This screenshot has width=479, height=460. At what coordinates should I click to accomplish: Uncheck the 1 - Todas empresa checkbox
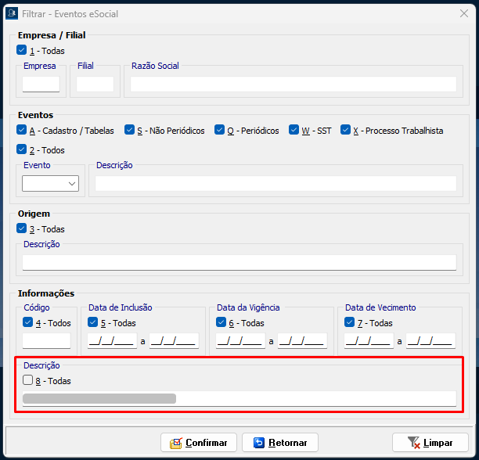coord(21,51)
